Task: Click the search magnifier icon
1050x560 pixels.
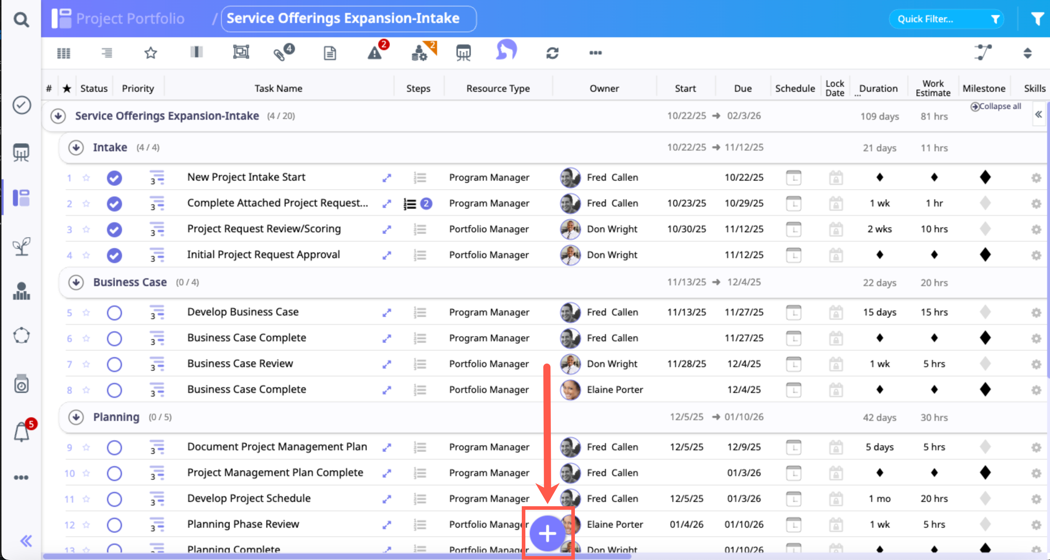Action: 21,19
